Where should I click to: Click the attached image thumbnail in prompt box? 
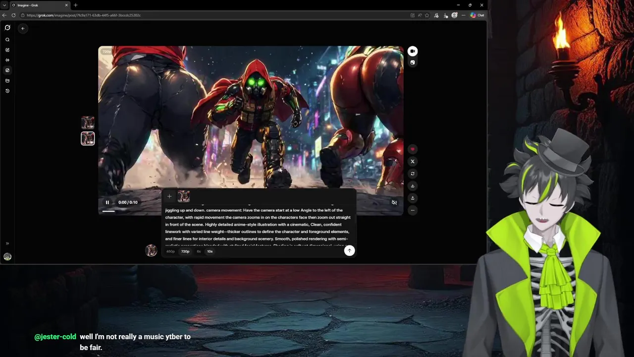tap(184, 196)
